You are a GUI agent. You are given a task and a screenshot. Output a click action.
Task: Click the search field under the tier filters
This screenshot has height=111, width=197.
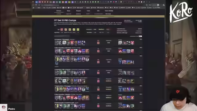[62, 36]
